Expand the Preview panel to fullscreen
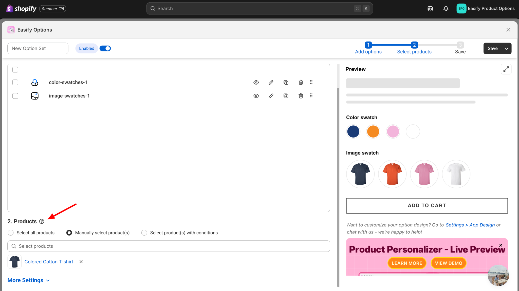The height and width of the screenshot is (291, 519). pos(506,69)
